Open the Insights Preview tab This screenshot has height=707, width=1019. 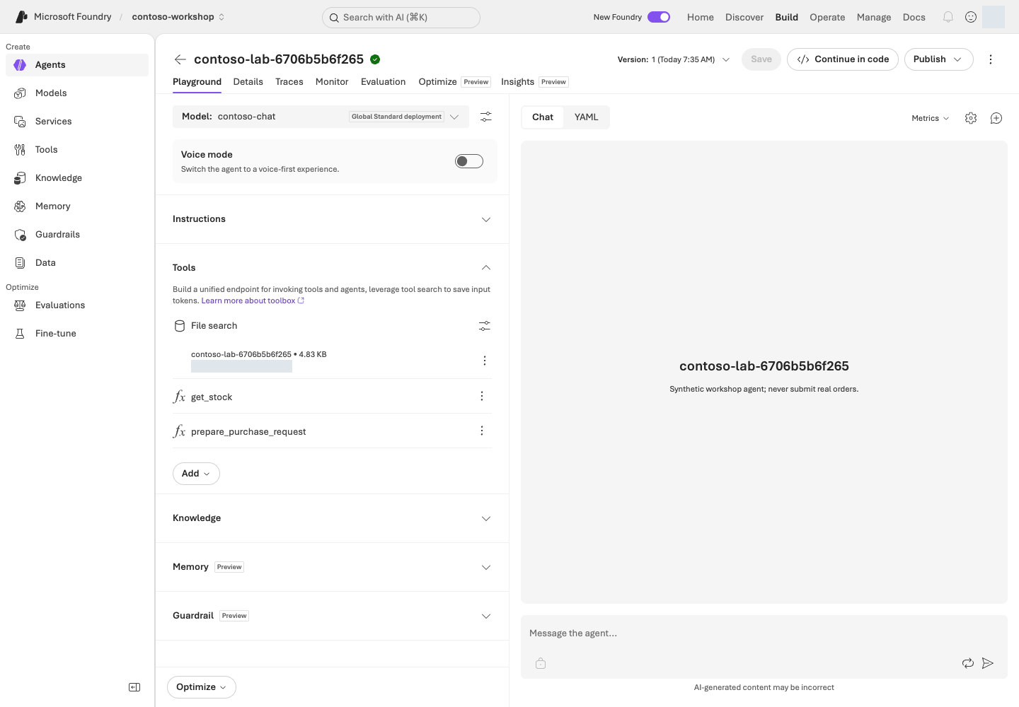coord(534,82)
